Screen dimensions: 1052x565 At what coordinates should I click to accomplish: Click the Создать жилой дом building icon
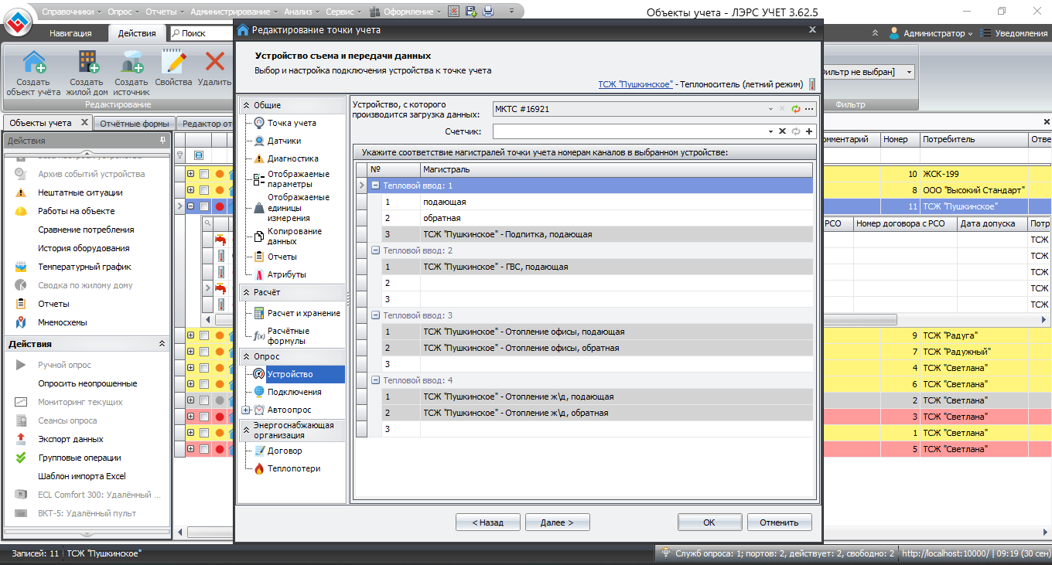[x=87, y=63]
